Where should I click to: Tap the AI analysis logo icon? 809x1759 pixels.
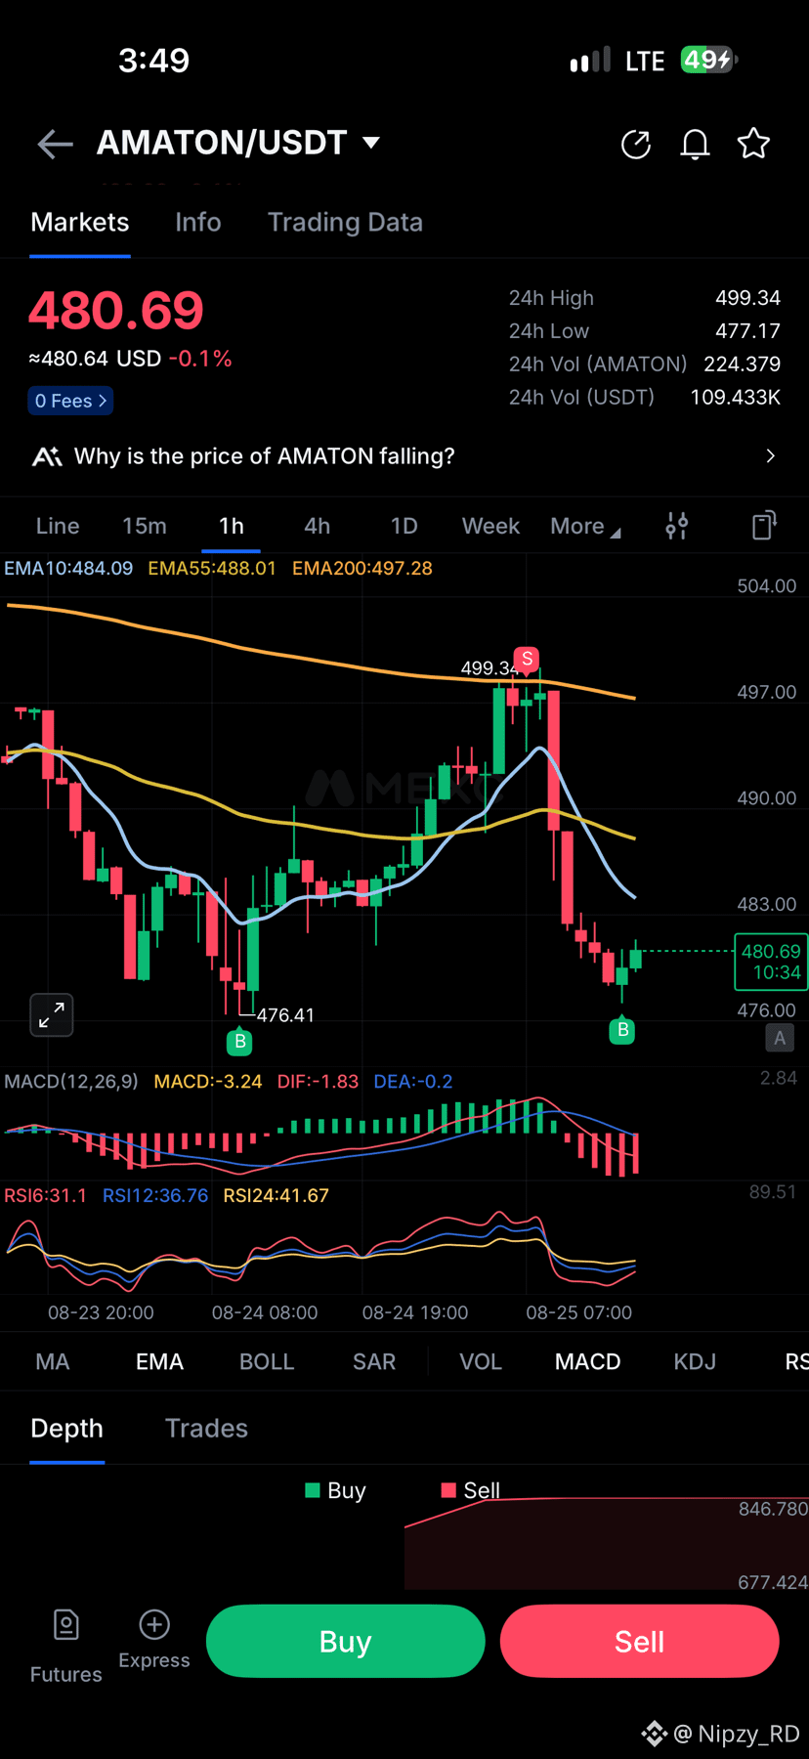(x=47, y=456)
